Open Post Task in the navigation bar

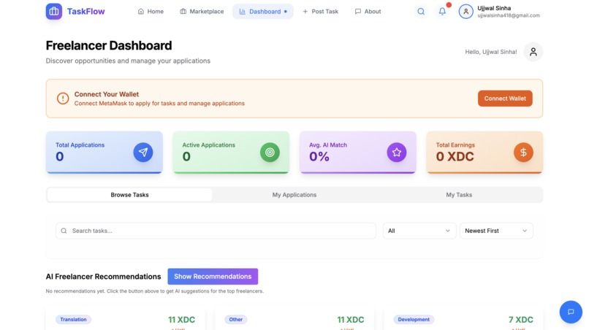[x=320, y=11]
